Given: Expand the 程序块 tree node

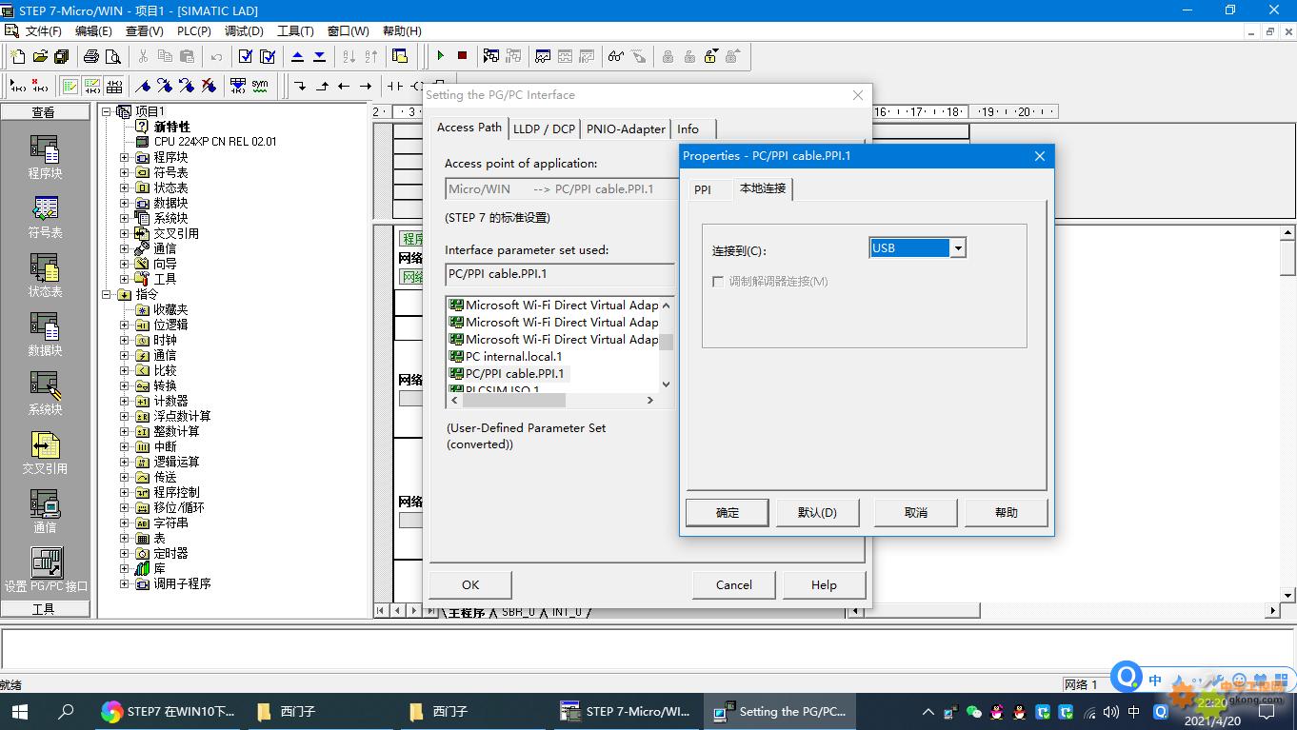Looking at the screenshot, I should [x=124, y=157].
